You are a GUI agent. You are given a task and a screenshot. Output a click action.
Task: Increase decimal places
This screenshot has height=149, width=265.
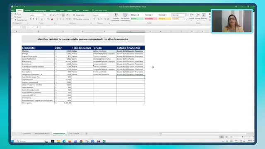pyautogui.click(x=105, y=19)
